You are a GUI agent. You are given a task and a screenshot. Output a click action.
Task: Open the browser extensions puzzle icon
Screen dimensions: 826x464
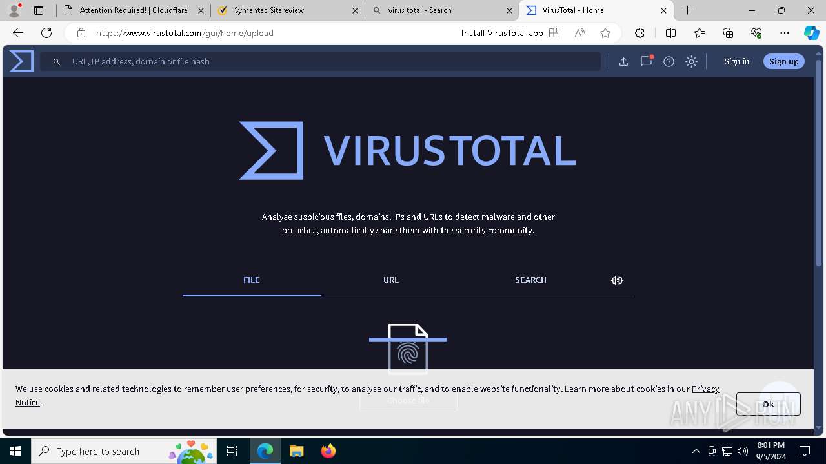(640, 33)
